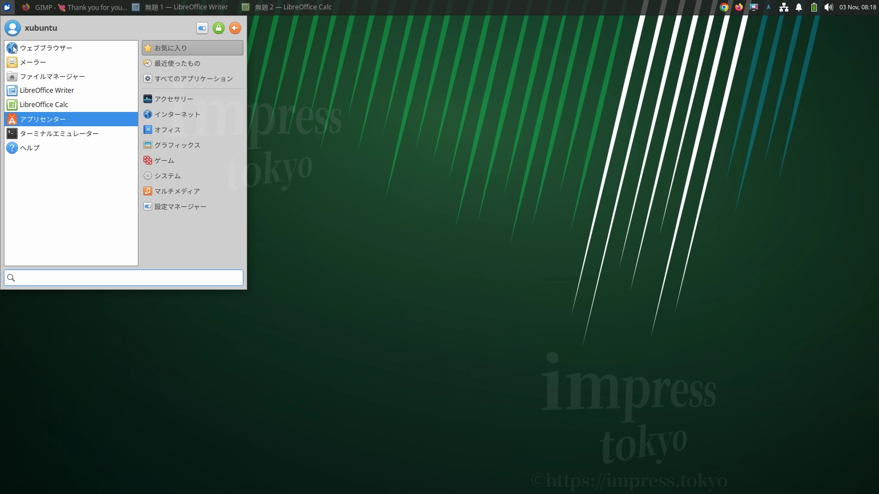The width and height of the screenshot is (879, 494).
Task: Click input method A indicator
Action: 769,7
